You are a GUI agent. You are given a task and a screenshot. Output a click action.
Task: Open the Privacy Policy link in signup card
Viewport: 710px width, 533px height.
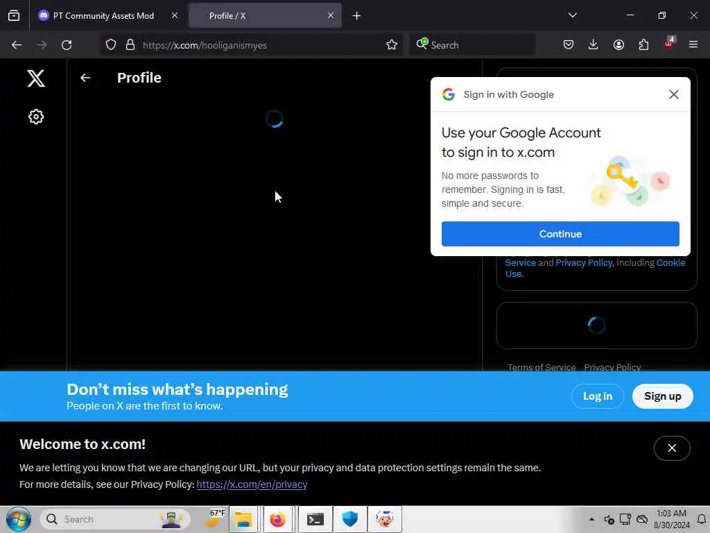[584, 263]
